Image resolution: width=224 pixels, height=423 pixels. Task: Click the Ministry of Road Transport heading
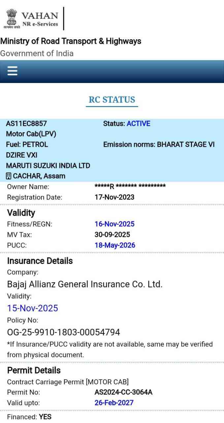[71, 41]
